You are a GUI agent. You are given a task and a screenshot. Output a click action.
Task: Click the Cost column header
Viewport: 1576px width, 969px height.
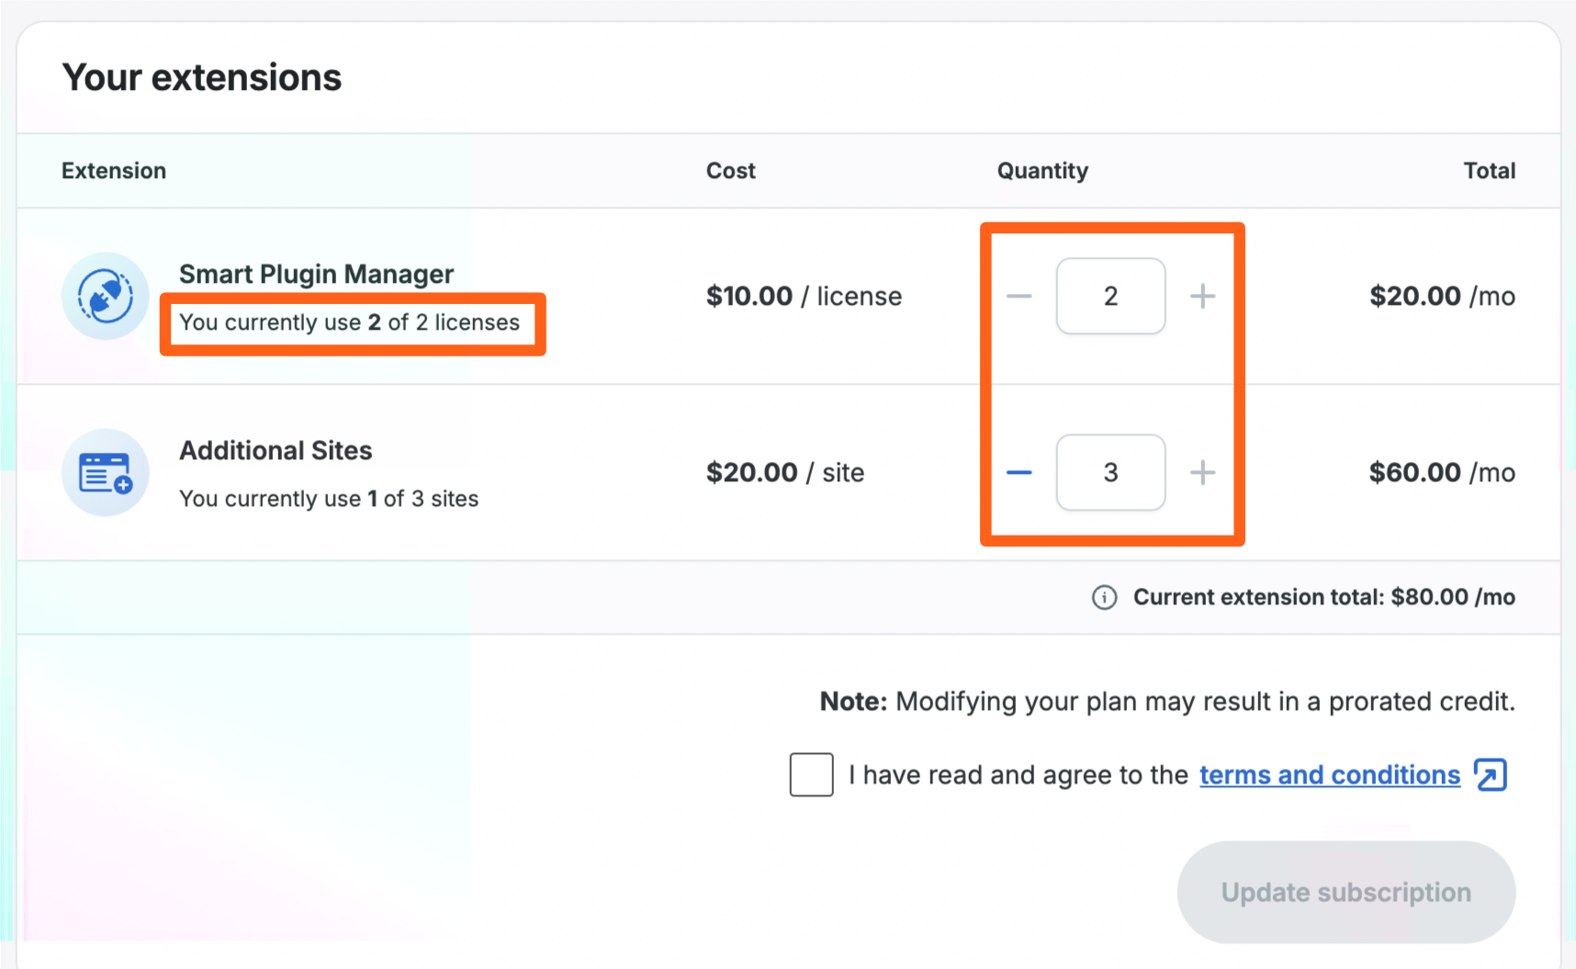pos(730,171)
